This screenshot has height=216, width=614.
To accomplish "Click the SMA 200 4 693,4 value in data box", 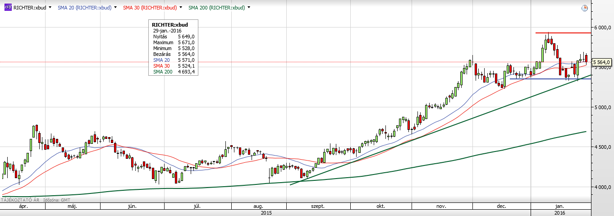I will pos(186,72).
